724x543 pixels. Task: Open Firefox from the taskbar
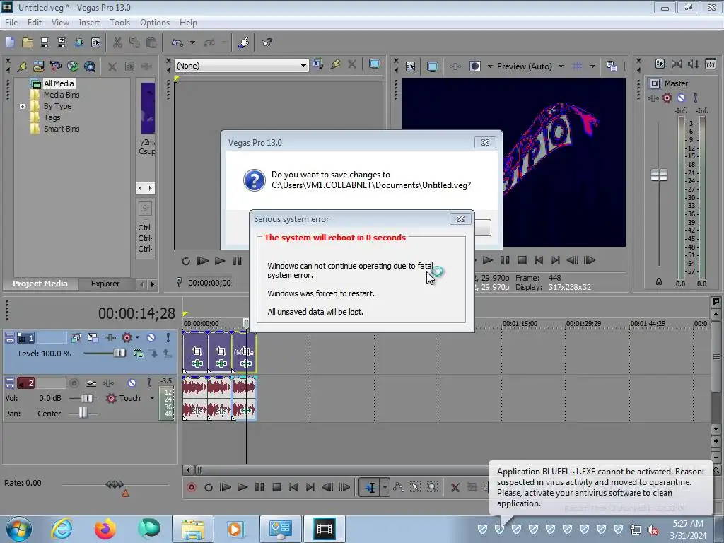pos(105,529)
